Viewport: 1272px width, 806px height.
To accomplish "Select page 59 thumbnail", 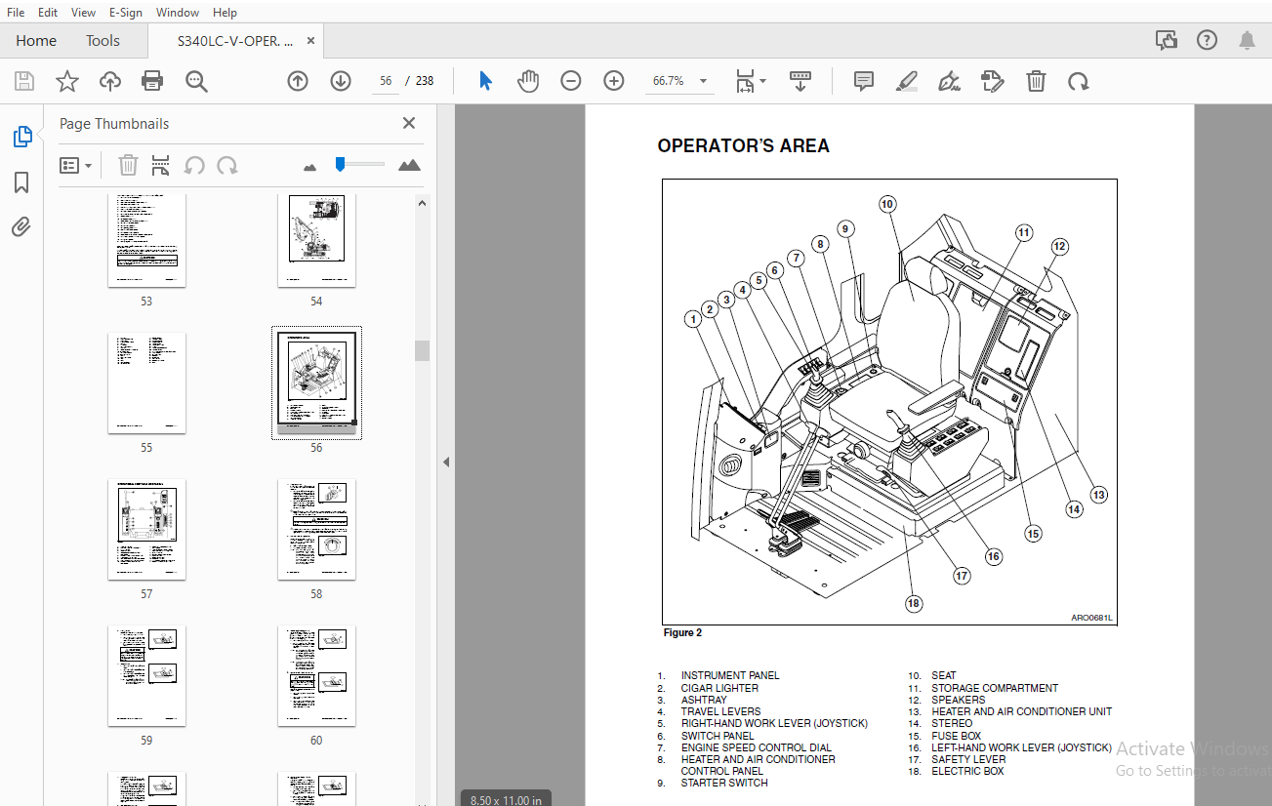I will [146, 676].
